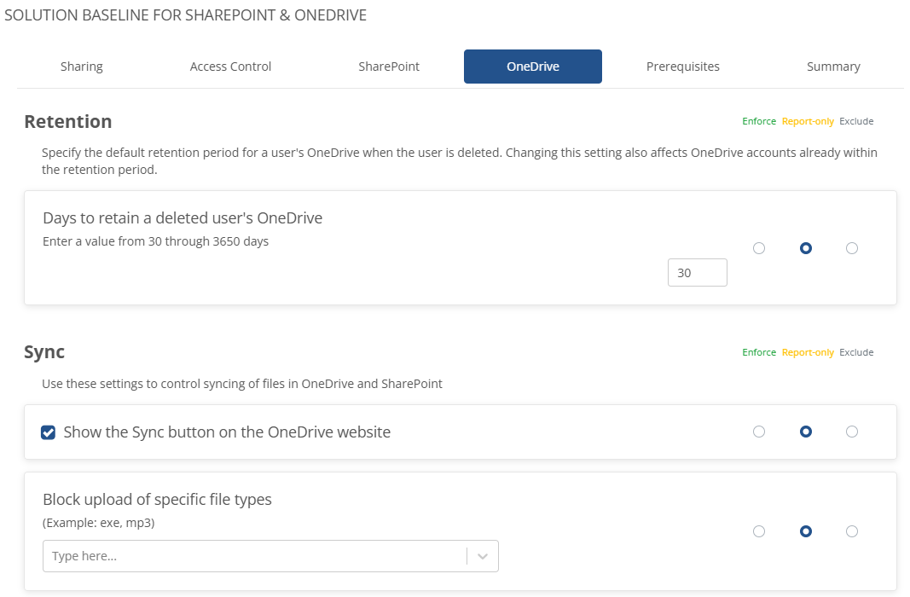Screen dimensions: 910x597
Task: Edit the retention days value field
Action: [x=698, y=273]
